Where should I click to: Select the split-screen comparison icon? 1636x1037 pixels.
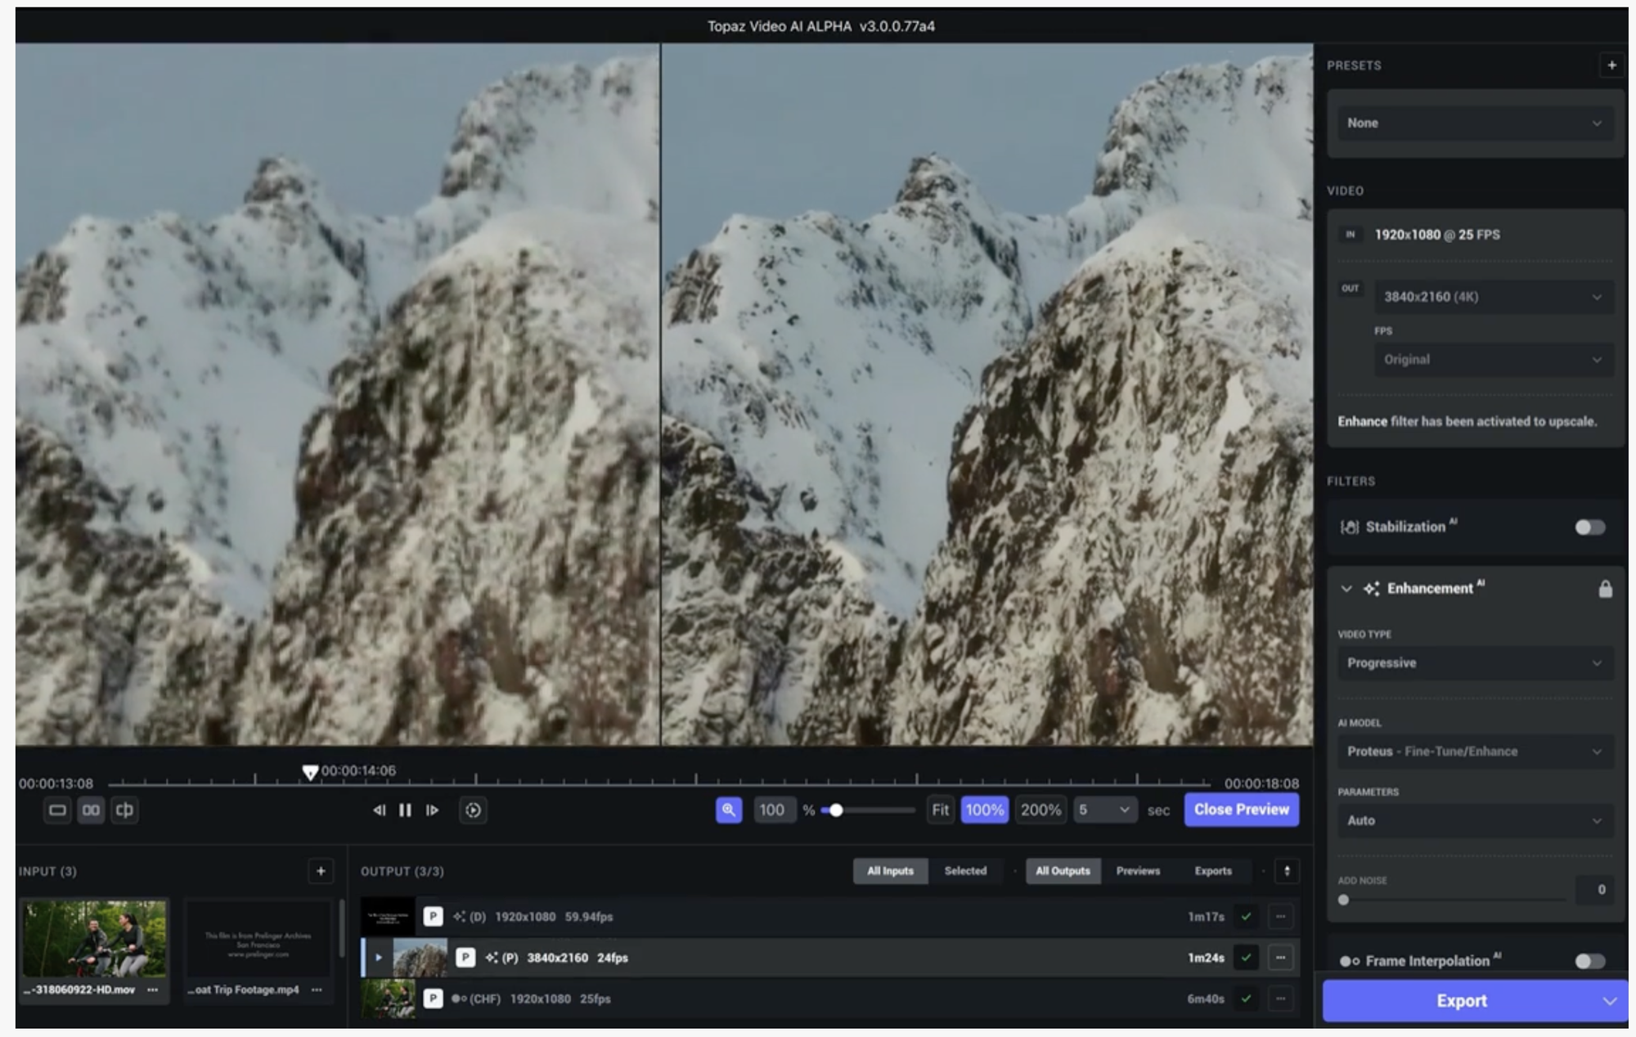click(125, 810)
